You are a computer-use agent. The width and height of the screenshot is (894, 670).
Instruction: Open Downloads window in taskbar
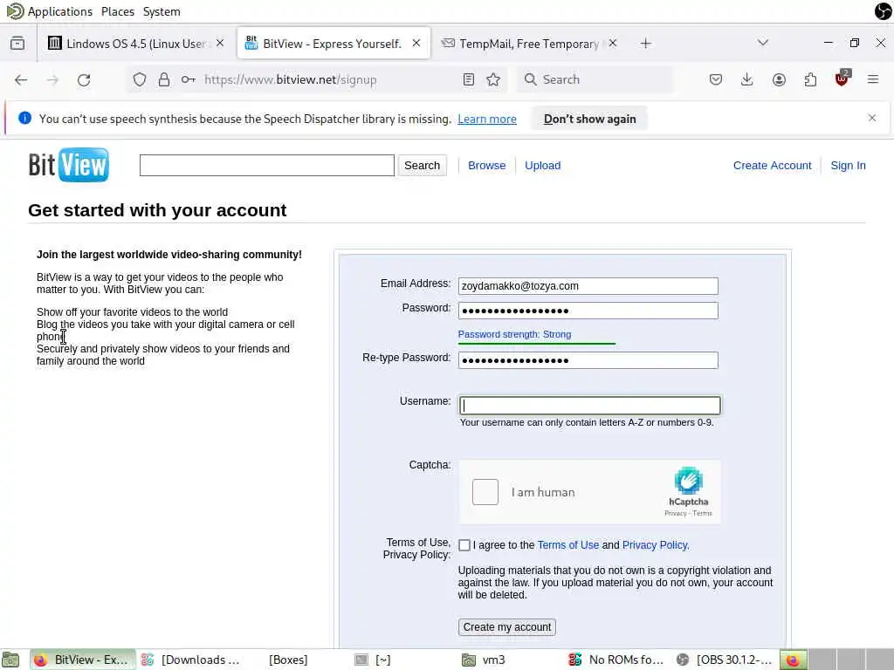click(x=192, y=660)
